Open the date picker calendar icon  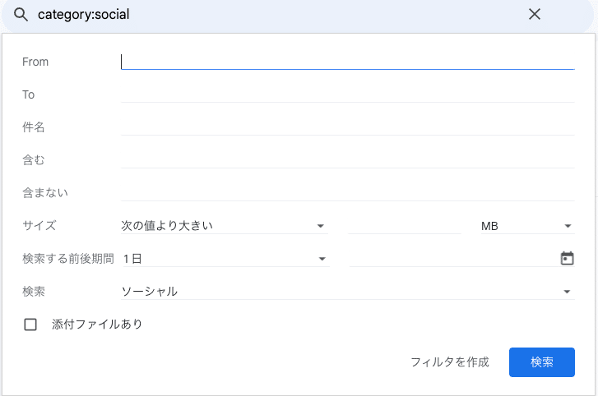(567, 258)
